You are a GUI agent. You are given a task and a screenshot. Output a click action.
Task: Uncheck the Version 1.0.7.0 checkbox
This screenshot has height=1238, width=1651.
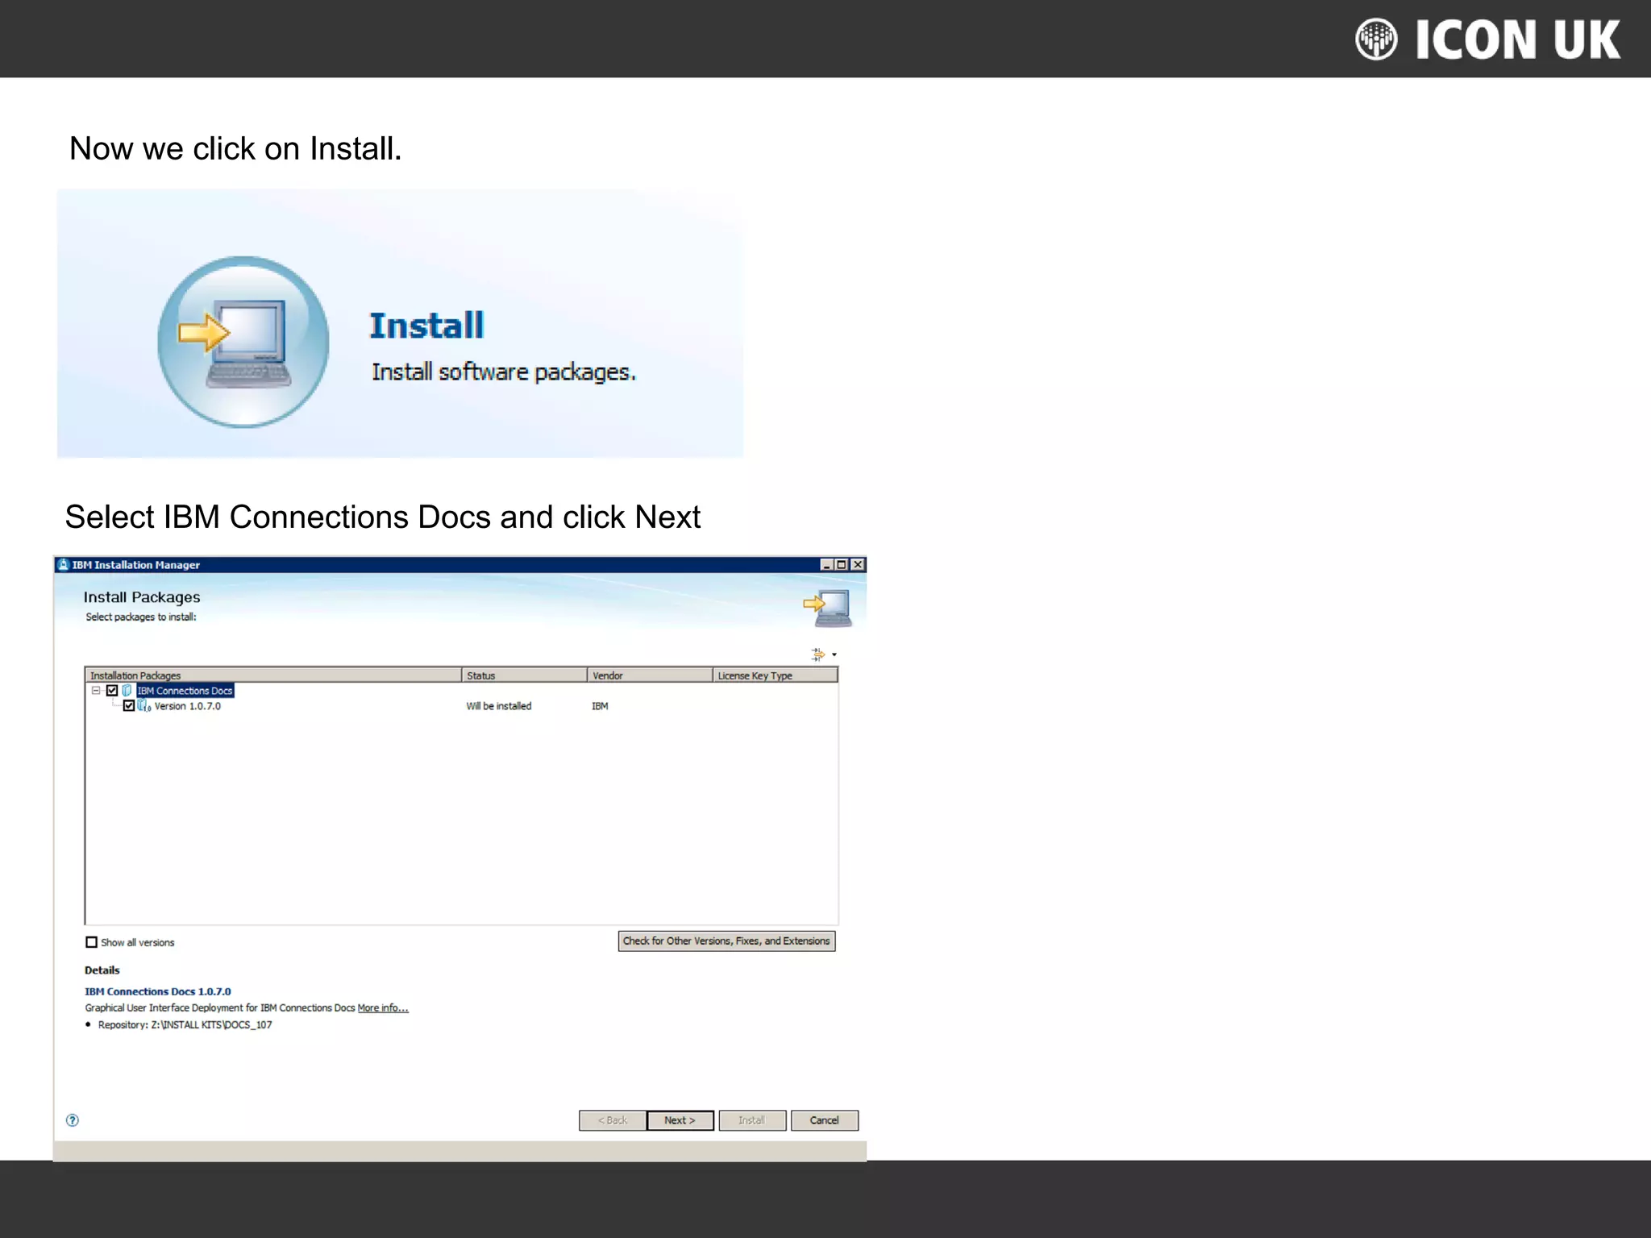(x=129, y=706)
